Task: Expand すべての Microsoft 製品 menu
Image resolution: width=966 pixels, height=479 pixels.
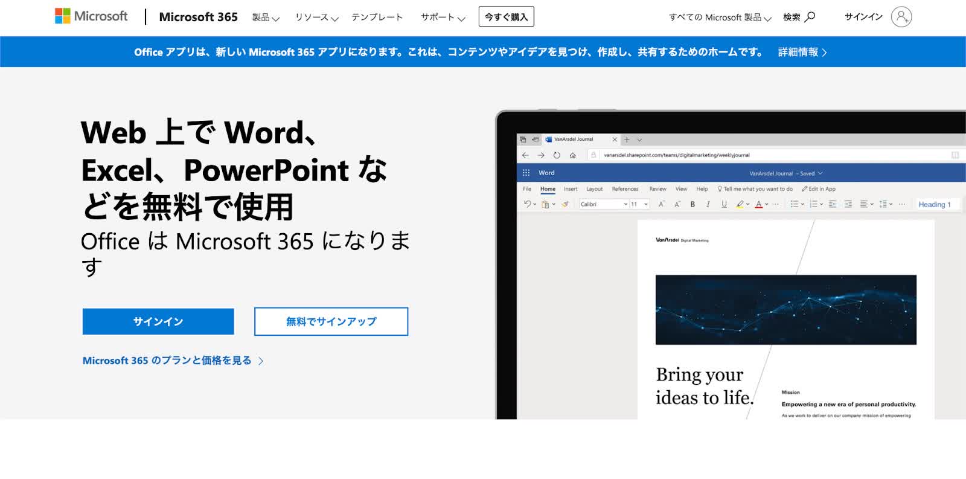Action: click(x=720, y=18)
